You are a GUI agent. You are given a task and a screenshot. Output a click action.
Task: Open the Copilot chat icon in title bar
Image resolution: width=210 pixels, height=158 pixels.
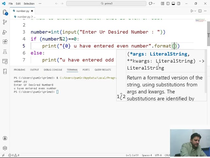(x=150, y=4)
